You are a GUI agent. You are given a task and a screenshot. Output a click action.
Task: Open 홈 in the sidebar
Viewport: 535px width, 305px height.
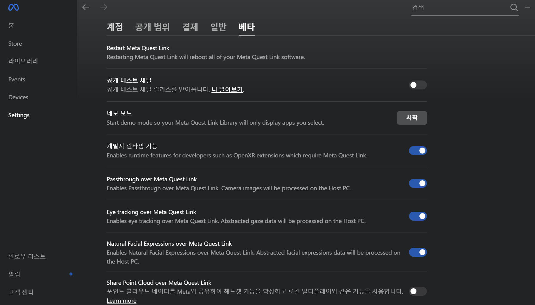click(11, 26)
